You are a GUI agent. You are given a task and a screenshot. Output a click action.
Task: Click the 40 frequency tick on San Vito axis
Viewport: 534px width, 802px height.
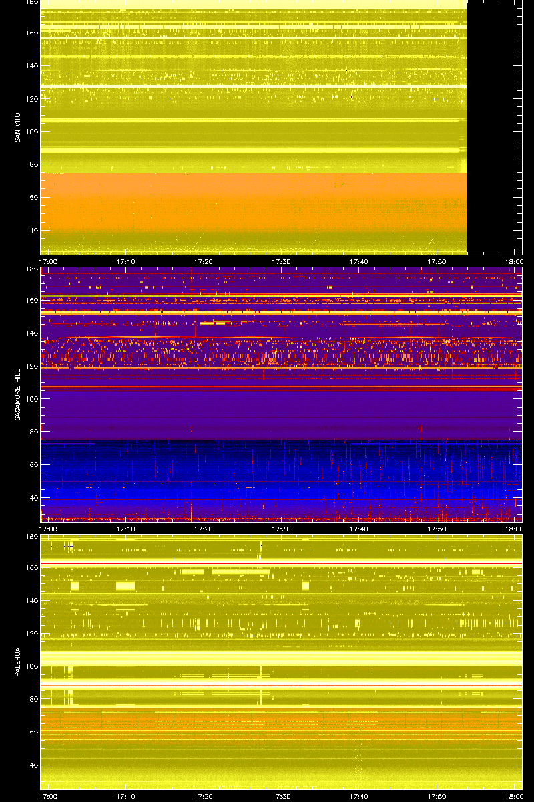pyautogui.click(x=33, y=230)
